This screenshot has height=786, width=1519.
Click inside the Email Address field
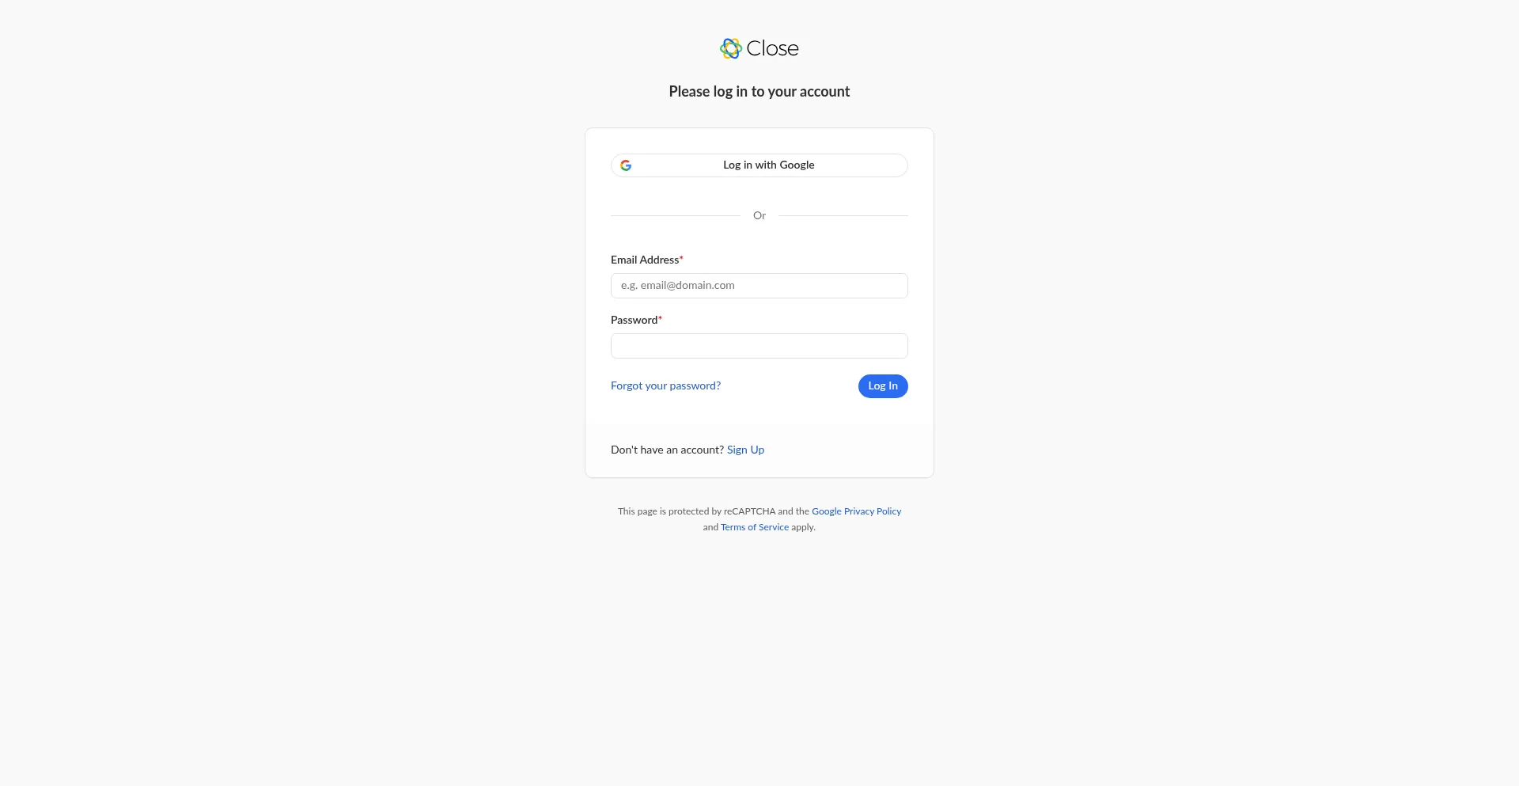(759, 285)
